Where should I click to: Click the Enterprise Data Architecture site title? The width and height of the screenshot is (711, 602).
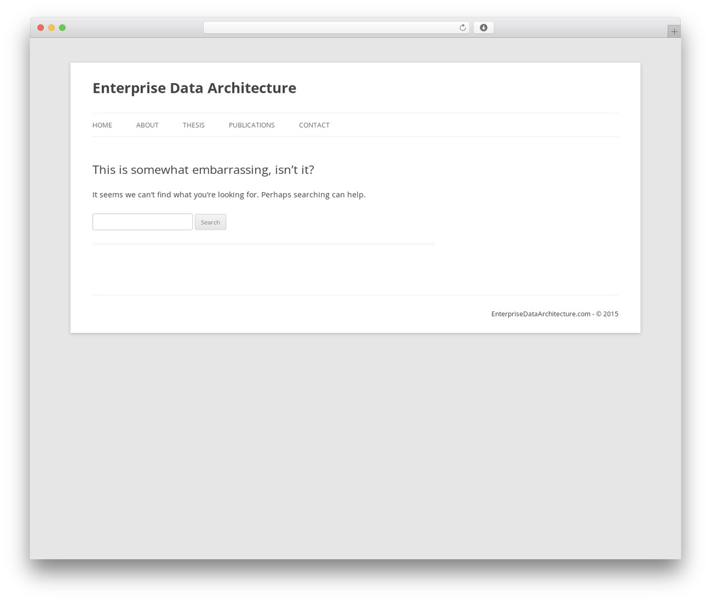click(x=194, y=88)
